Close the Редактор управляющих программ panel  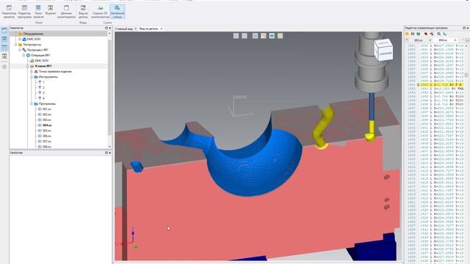click(468, 28)
